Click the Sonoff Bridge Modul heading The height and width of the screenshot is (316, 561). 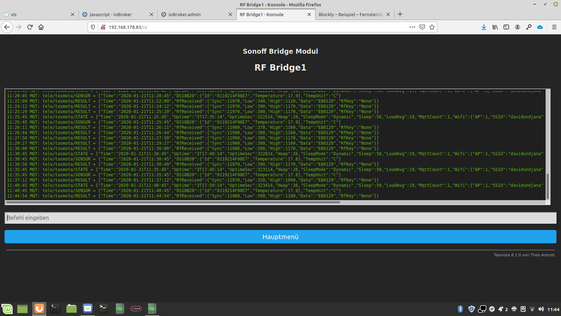click(x=280, y=51)
